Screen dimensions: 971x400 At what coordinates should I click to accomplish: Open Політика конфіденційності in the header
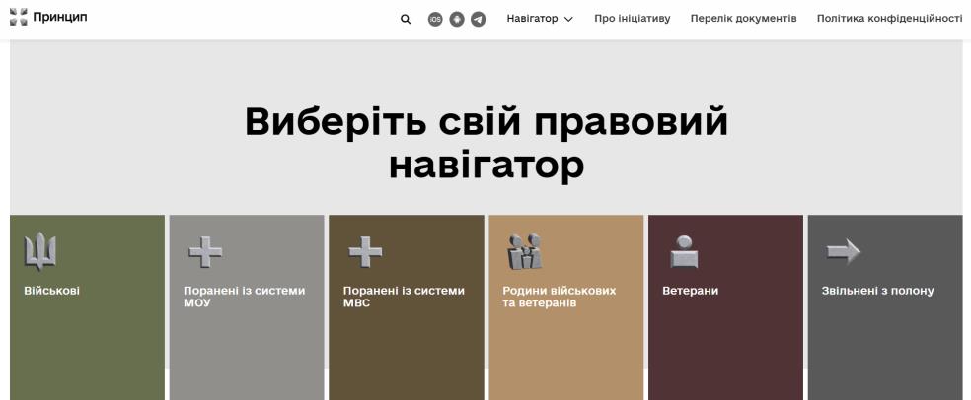[x=889, y=19]
